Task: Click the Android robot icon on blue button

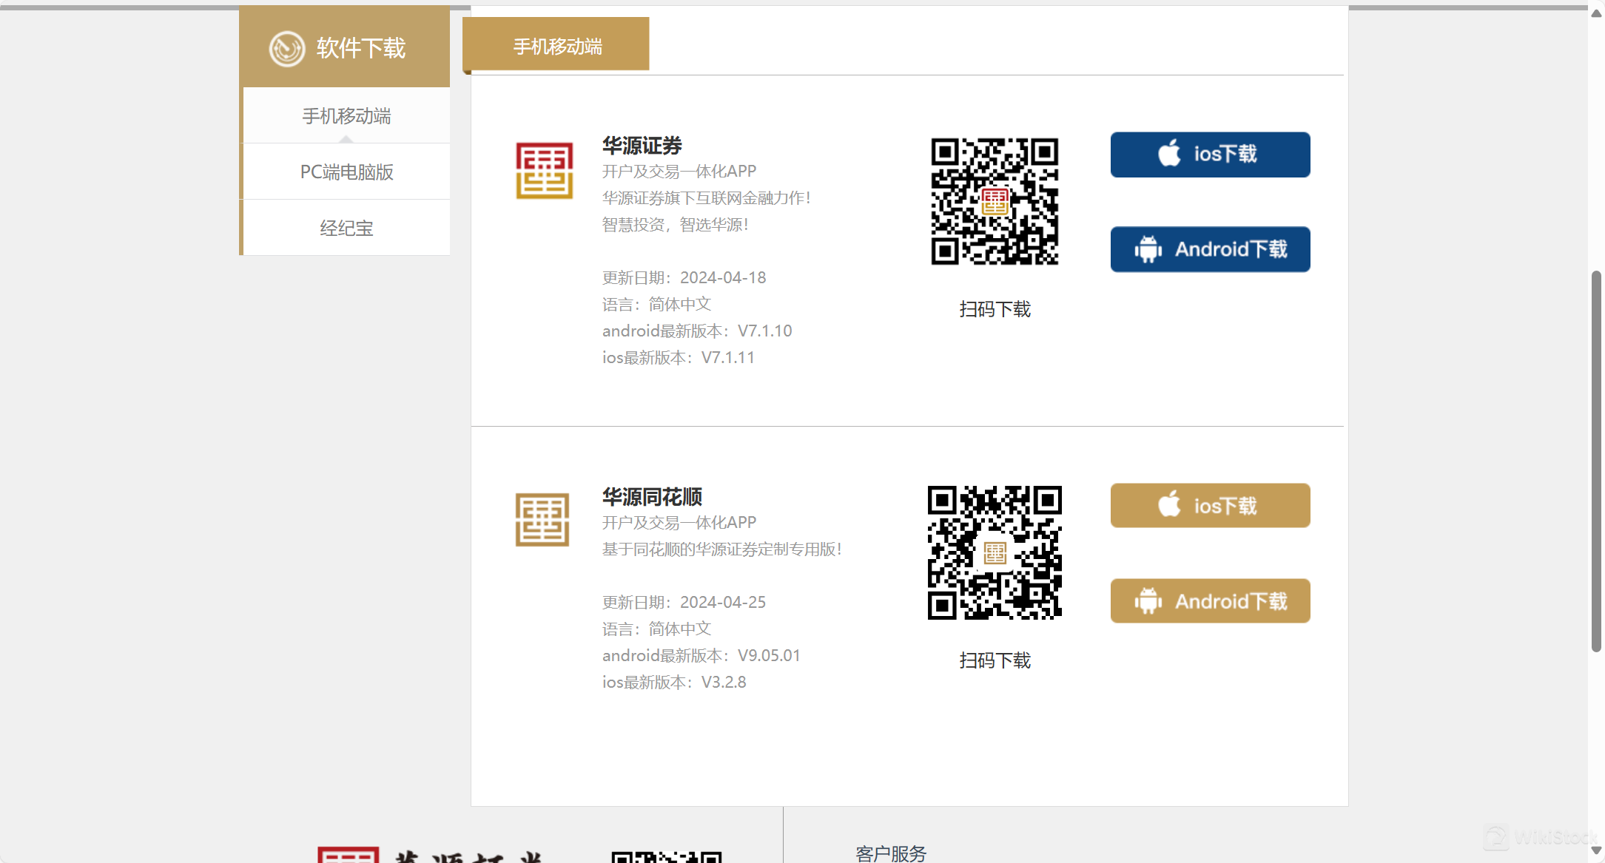Action: click(x=1148, y=249)
